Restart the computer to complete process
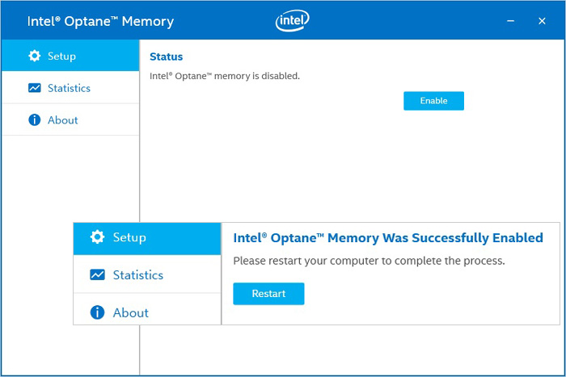This screenshot has width=566, height=377. pos(268,293)
